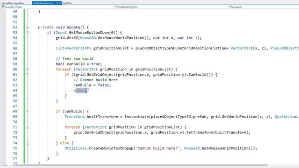Click 'Instantiate' on line 69
Image resolution: width=299 pixels, height=168 pixels.
pos(136,117)
